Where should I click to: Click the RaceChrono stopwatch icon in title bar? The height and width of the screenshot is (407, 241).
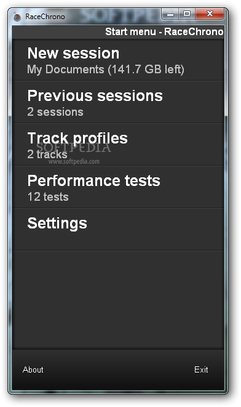pos(17,17)
